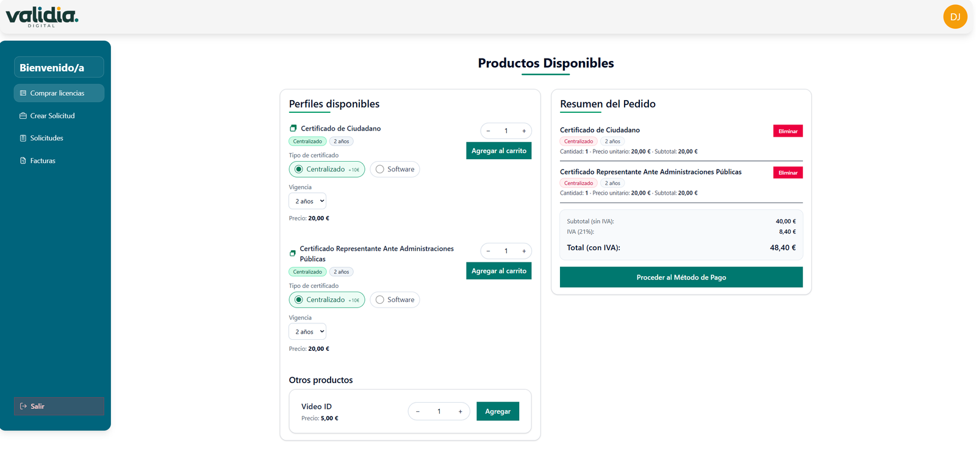Select Software type for Certificado de Ciudadano

tap(395, 170)
